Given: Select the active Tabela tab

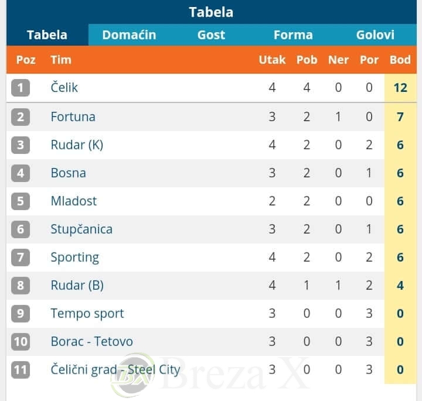Looking at the screenshot, I should coord(47,35).
